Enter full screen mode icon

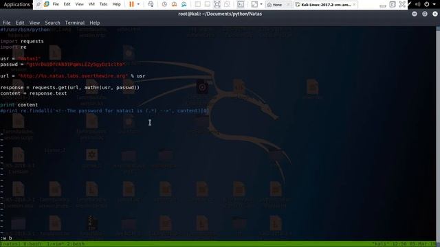coord(217,5)
